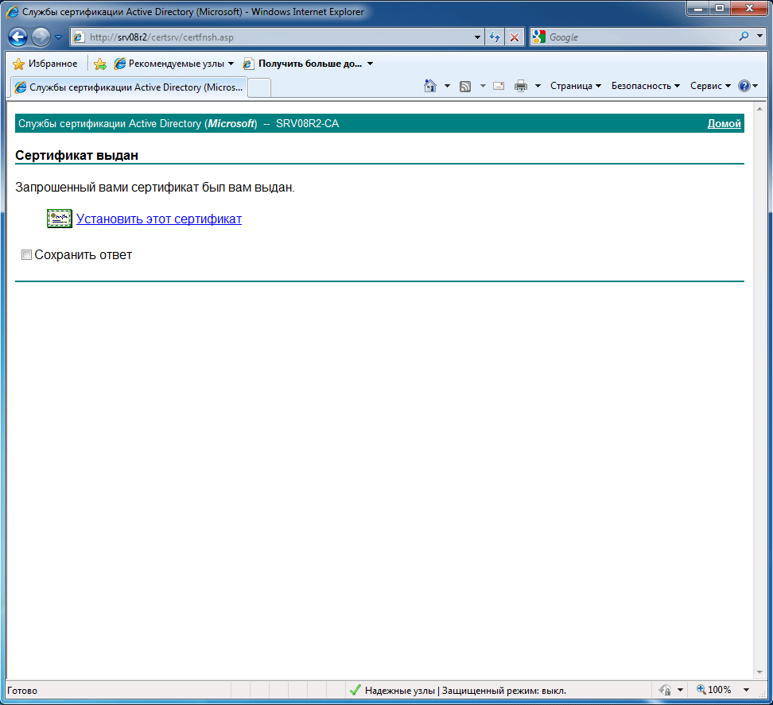The width and height of the screenshot is (773, 705).
Task: Click the add to favorites bar star icon
Action: (x=100, y=64)
